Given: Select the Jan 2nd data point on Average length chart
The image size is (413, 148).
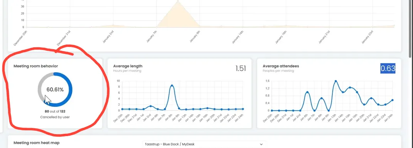Looking at the screenshot, I should [150, 106].
